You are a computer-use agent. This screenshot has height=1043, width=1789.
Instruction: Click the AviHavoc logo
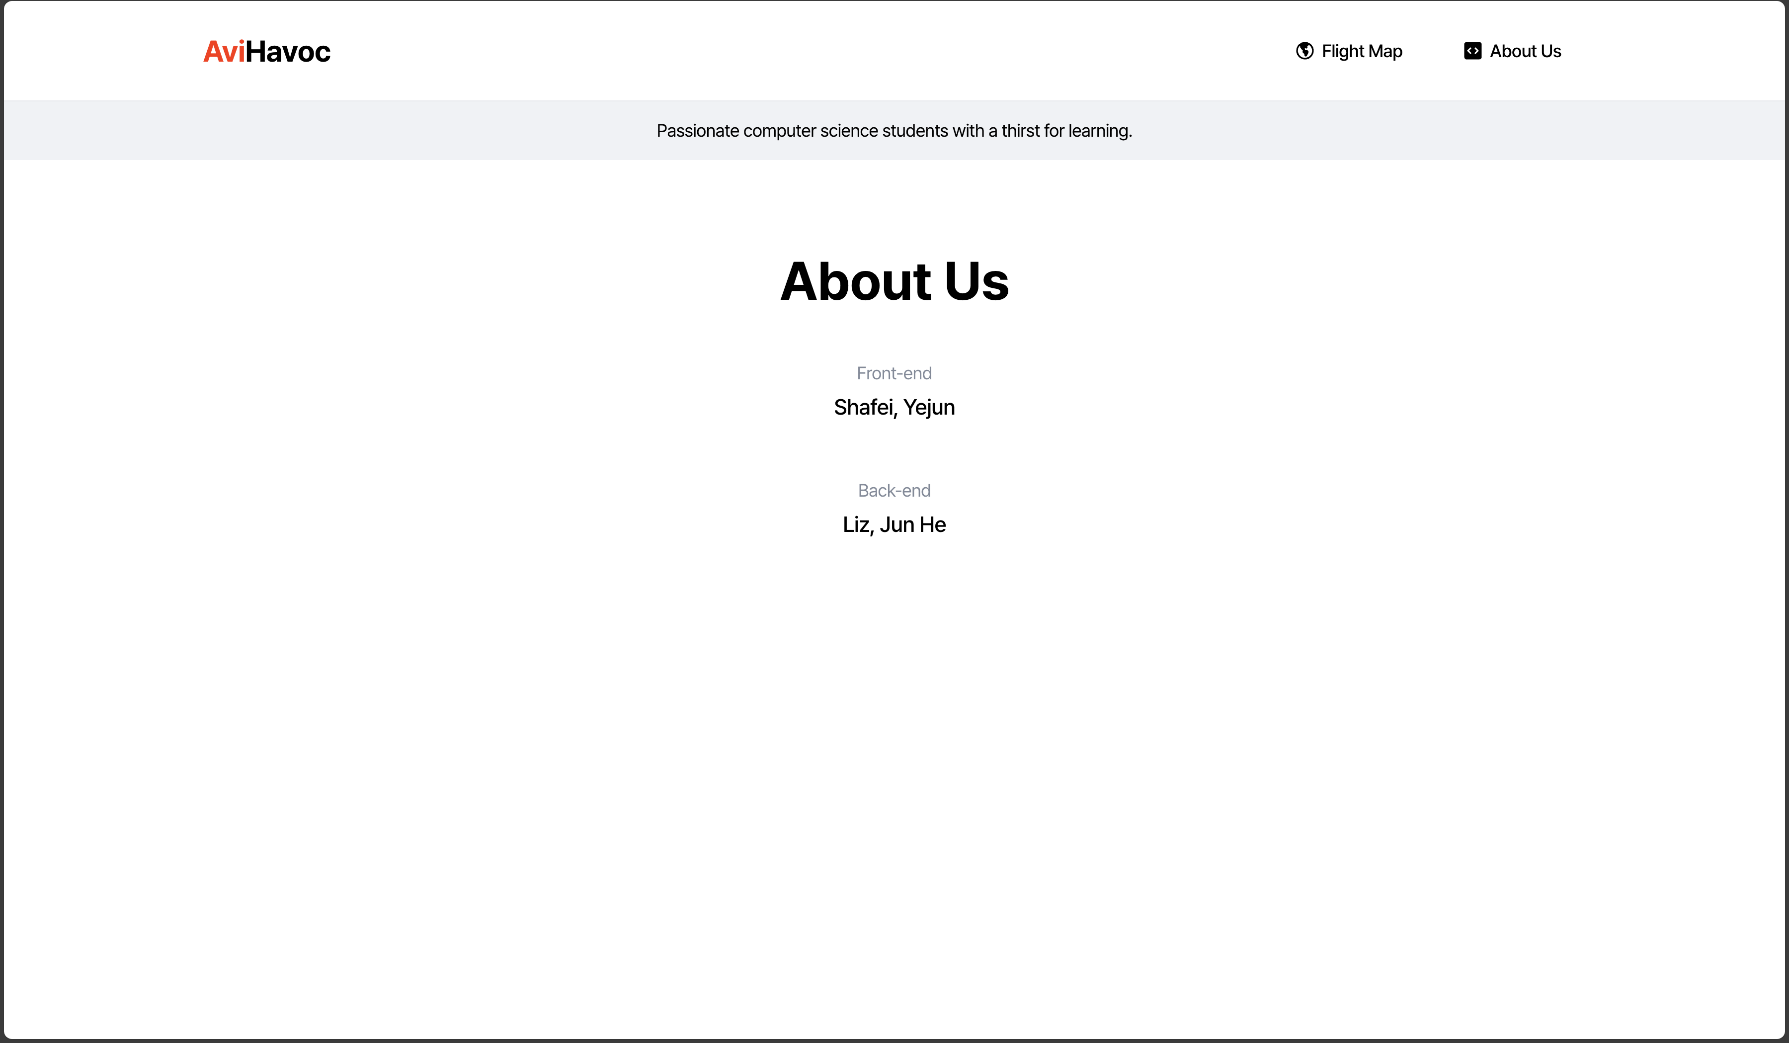[x=267, y=52]
